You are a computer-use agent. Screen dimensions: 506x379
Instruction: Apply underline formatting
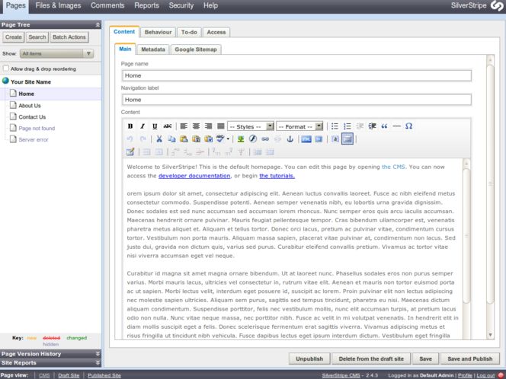(155, 126)
